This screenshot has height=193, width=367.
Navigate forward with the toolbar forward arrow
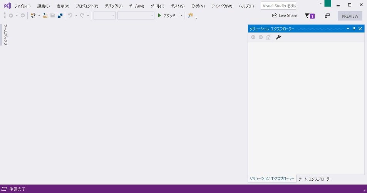click(23, 16)
